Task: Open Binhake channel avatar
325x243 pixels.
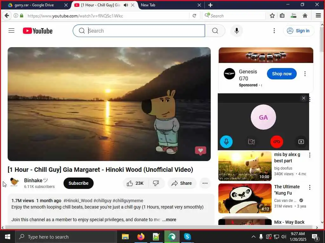Action: 15,183
